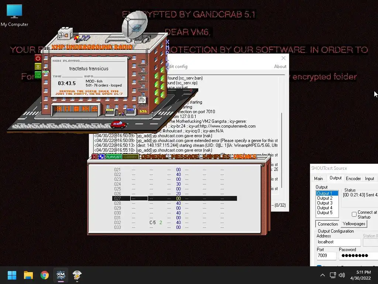Click the 03:43.5 time display

click(x=67, y=83)
